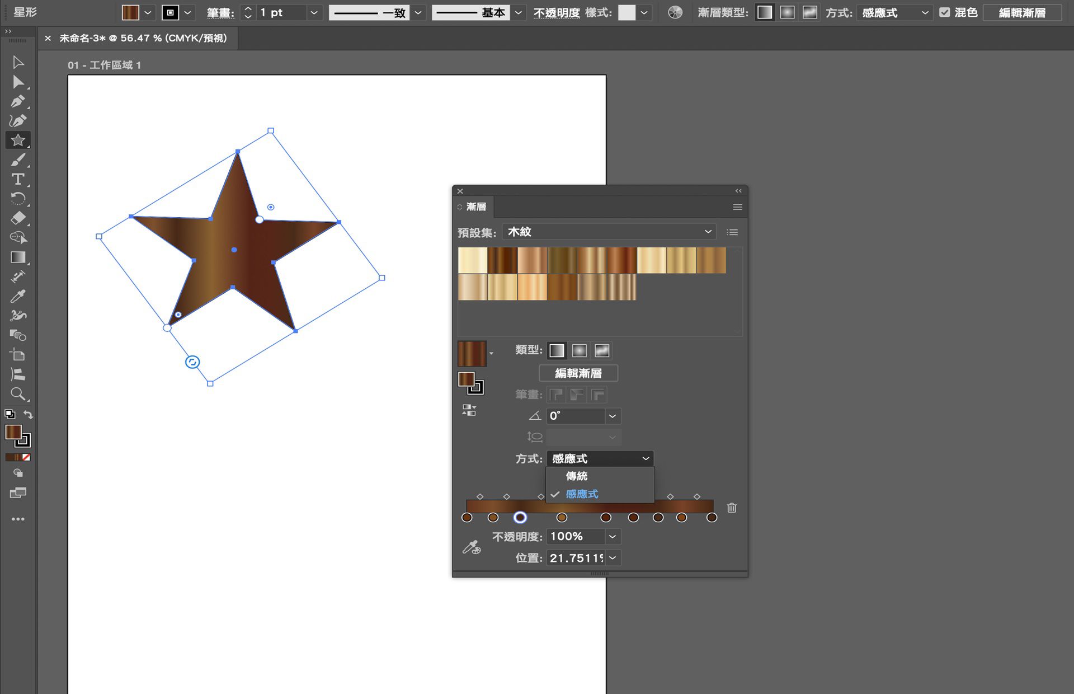Open the 木紋 preset dropdown
The height and width of the screenshot is (694, 1074).
click(x=609, y=231)
